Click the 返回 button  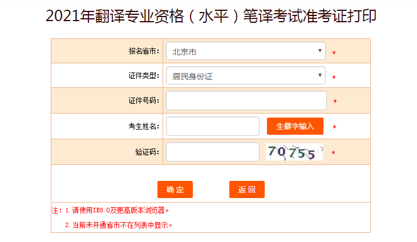point(247,189)
